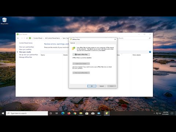Click the Cortana circle on the taskbar
This screenshot has height=132, width=176.
[51, 113]
